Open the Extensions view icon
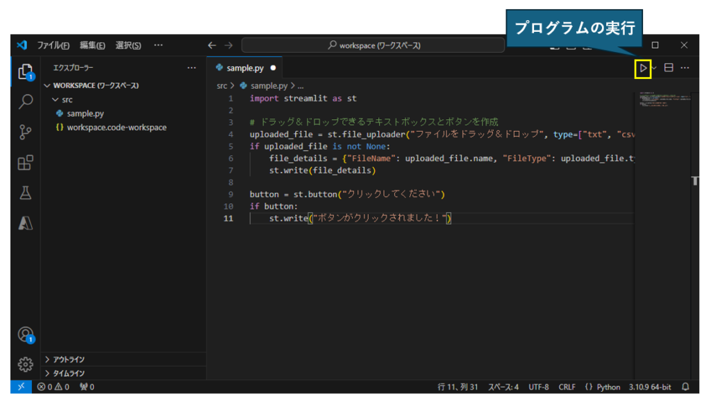711x407 pixels. pos(26,163)
